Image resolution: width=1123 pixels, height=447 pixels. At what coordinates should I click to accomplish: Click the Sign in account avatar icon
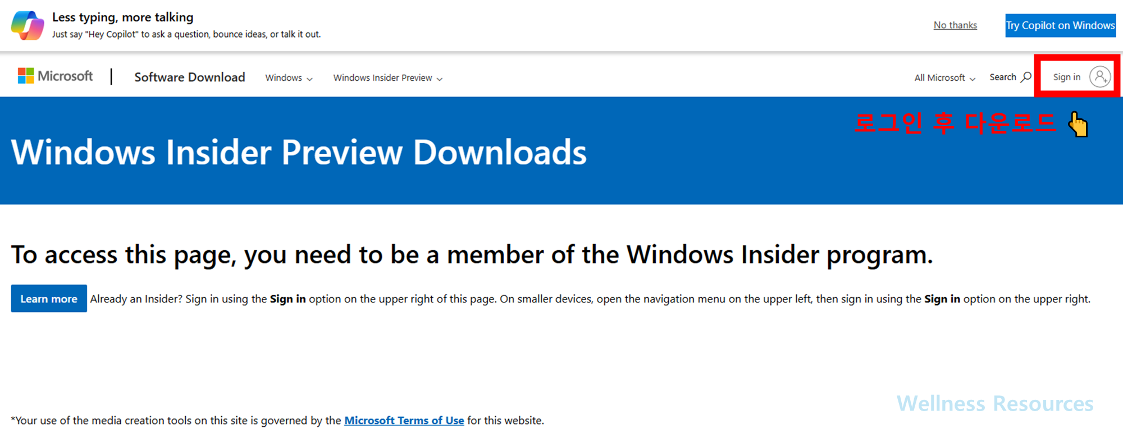click(x=1100, y=77)
